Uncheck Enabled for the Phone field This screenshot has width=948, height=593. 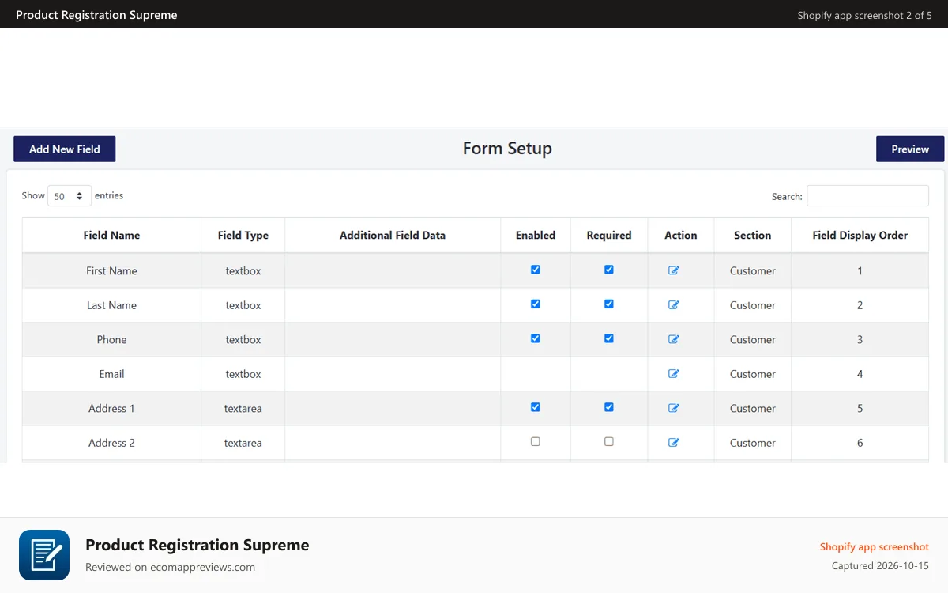click(x=536, y=338)
